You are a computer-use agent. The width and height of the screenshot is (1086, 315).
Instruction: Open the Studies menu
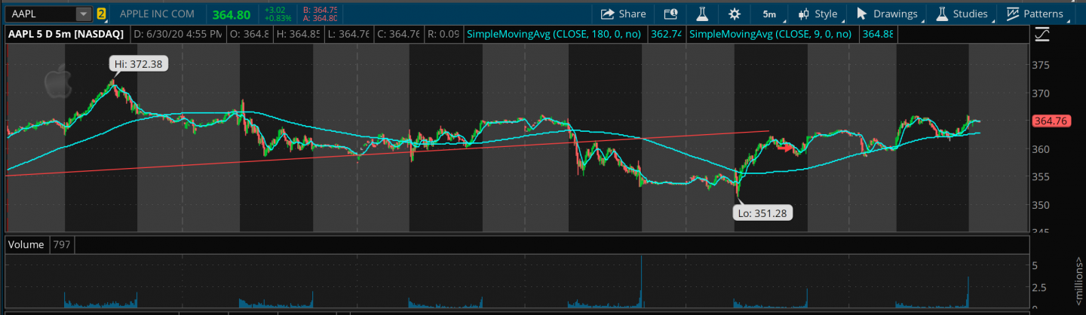pyautogui.click(x=961, y=14)
